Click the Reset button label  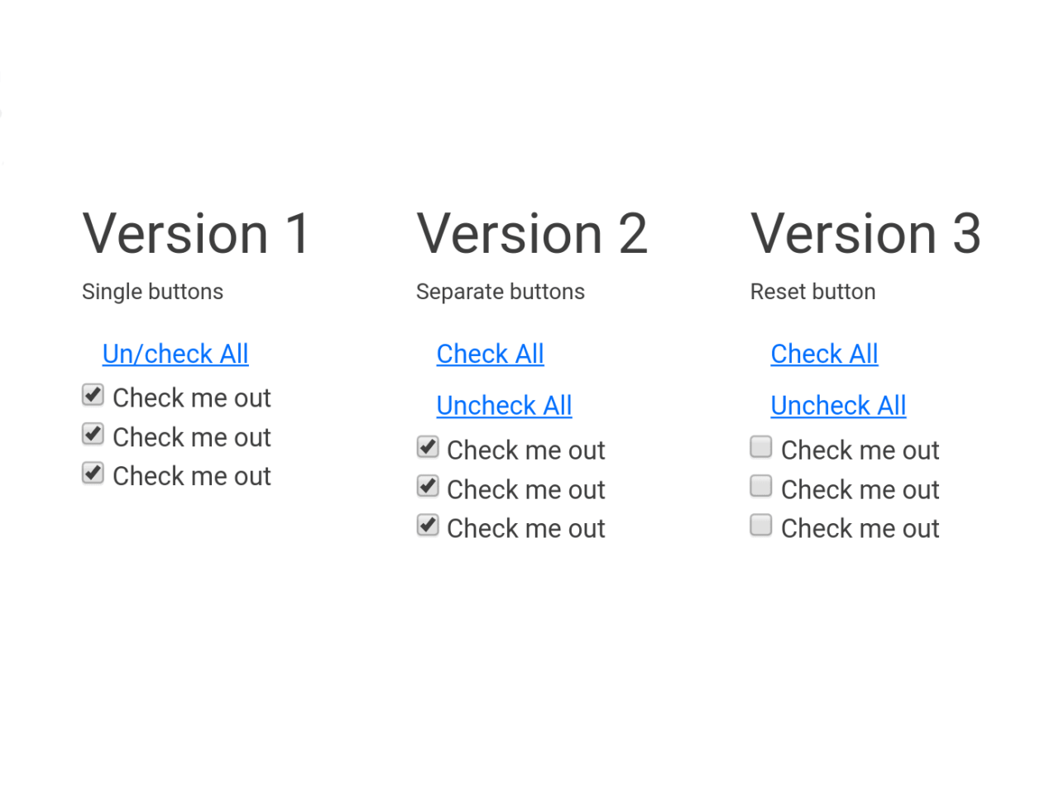click(x=812, y=292)
